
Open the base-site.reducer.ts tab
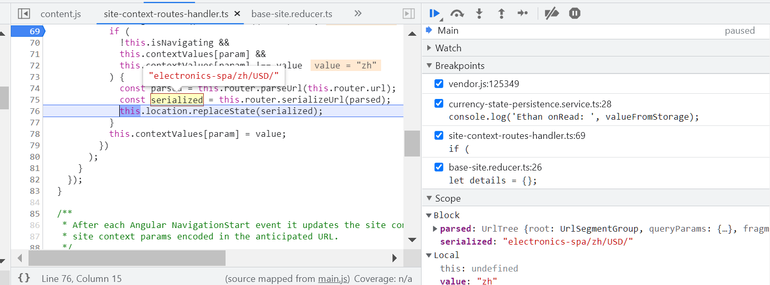291,14
